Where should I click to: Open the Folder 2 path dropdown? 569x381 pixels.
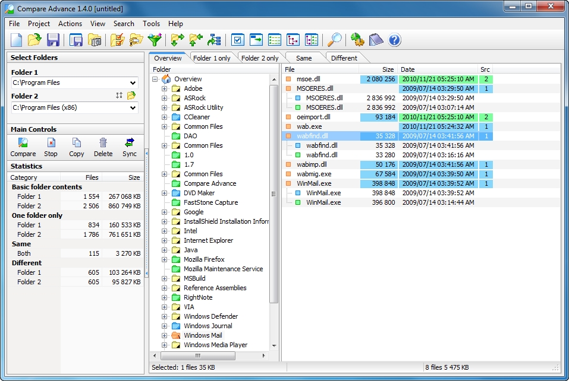pos(133,107)
